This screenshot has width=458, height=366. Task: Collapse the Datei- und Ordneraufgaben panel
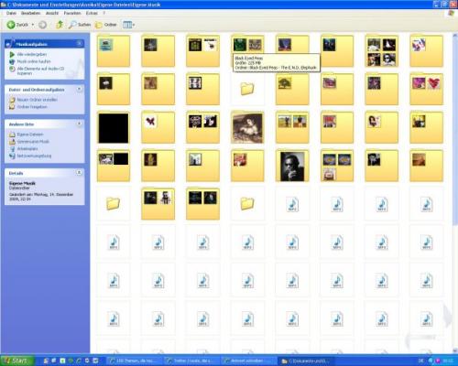pyautogui.click(x=79, y=89)
